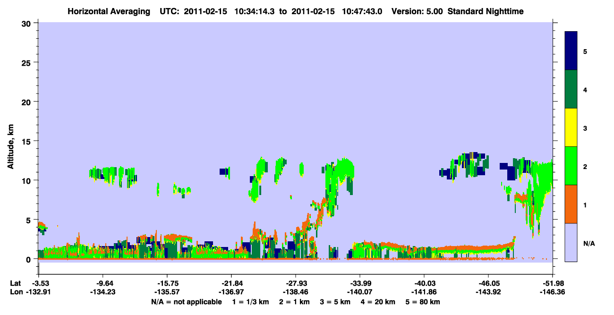Click the bright green colorbar segment labeled 2
The height and width of the screenshot is (315, 614).
point(571,166)
